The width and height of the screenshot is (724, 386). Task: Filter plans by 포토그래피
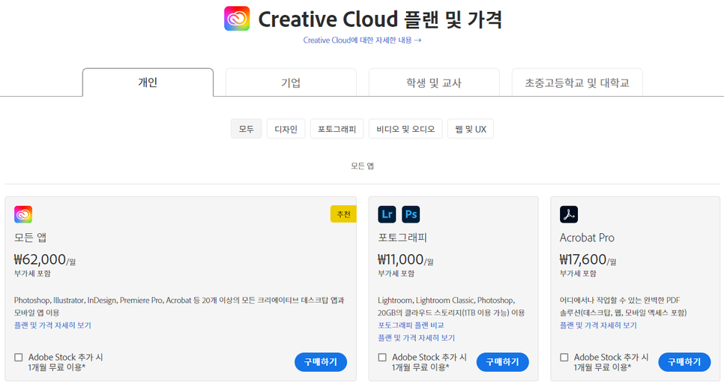tap(337, 129)
